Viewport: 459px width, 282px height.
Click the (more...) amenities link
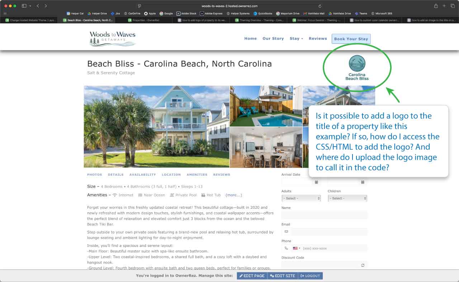(234, 195)
